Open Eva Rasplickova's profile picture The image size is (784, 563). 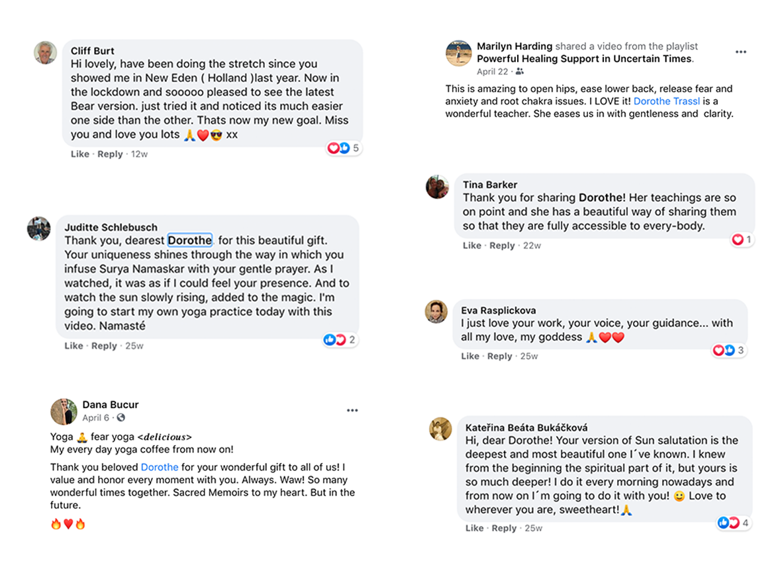pos(436,312)
